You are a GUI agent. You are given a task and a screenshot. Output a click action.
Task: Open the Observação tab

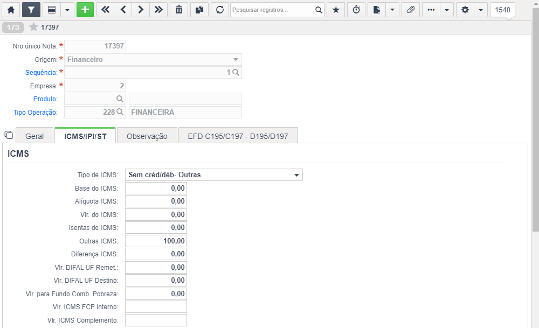click(147, 136)
